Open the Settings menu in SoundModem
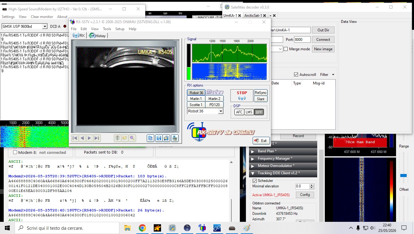The image size is (414, 234). pyautogui.click(x=8, y=17)
